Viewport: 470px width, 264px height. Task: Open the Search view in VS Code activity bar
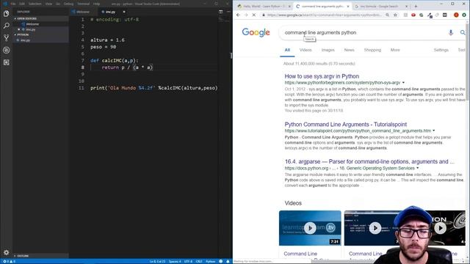point(7,26)
